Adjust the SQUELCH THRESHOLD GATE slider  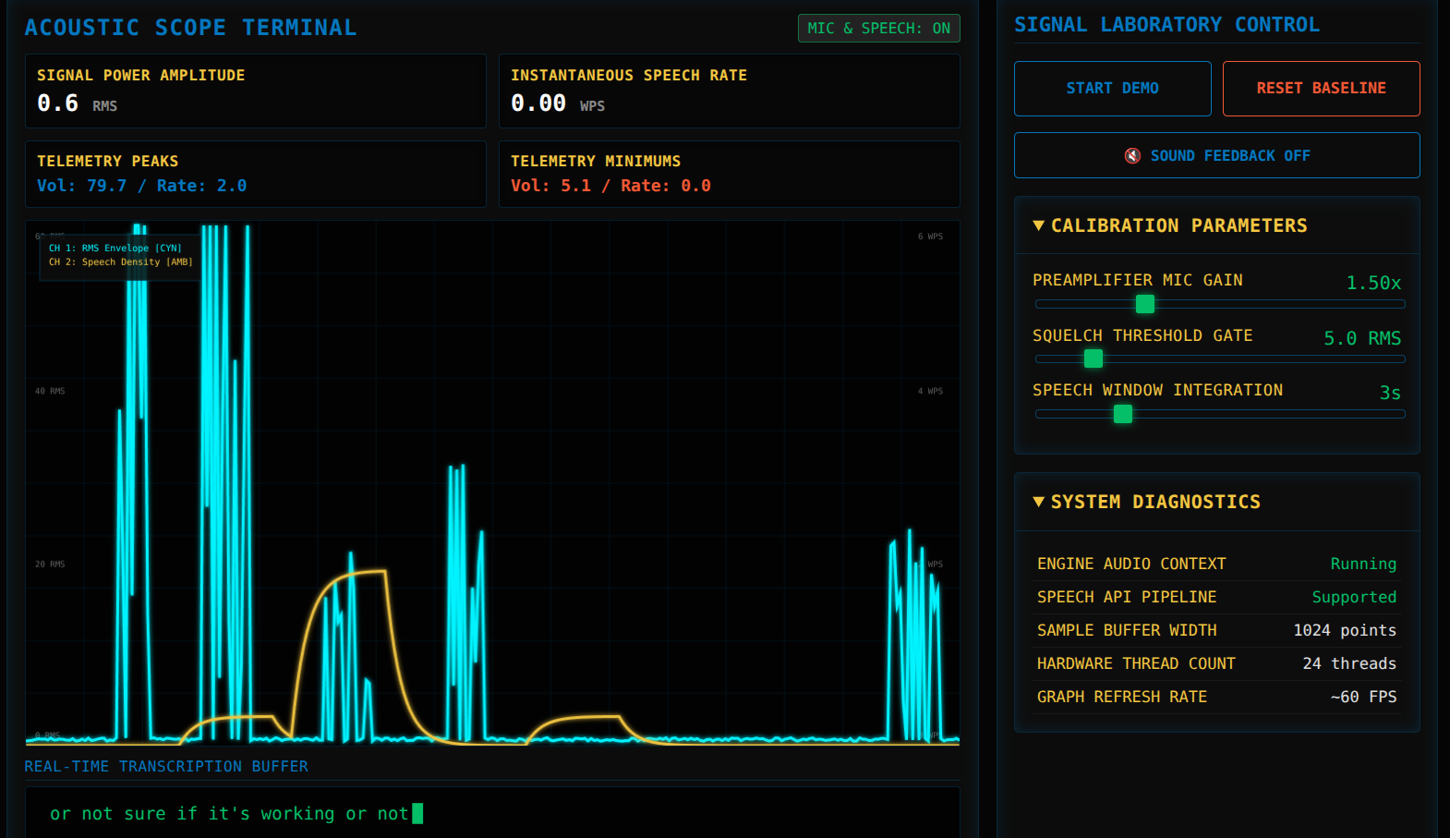click(x=1220, y=358)
